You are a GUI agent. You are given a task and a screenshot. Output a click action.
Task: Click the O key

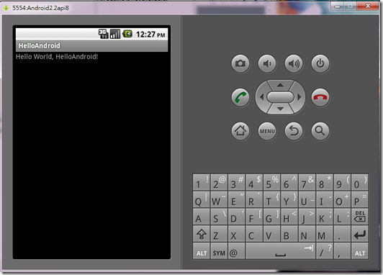coord(342,199)
